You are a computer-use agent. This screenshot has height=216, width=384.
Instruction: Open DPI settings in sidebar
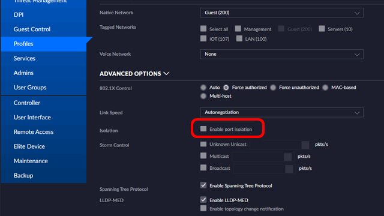point(19,14)
